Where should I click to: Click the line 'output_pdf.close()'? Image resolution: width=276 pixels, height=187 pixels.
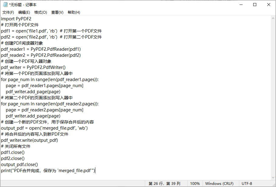click(x=19, y=165)
